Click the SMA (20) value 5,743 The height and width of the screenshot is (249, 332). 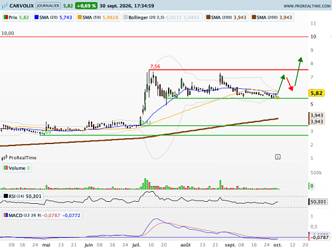[x=66, y=17]
